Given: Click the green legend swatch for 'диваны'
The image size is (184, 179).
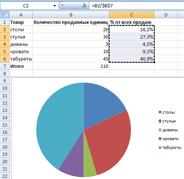Looking at the screenshot, I should (x=160, y=130).
